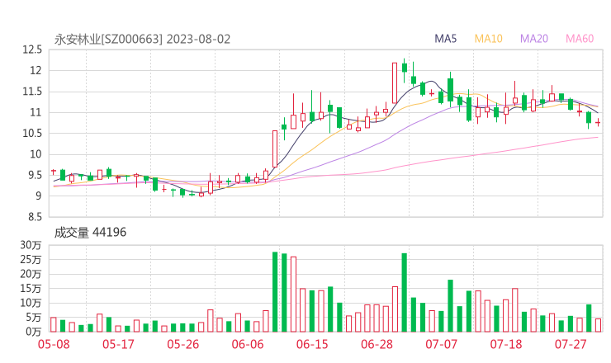Click the MA5 legend label
Image resolution: width=611 pixels, height=363 pixels.
point(445,39)
